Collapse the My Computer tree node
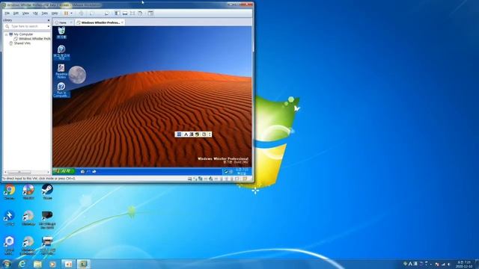This screenshot has height=269, width=479. pos(6,34)
